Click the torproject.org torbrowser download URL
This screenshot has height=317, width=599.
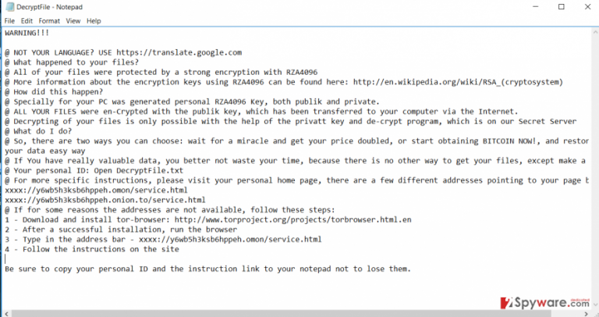(x=293, y=219)
